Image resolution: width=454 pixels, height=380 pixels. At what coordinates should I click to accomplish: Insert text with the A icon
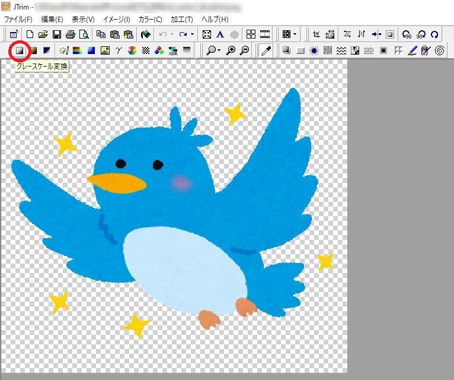click(x=220, y=34)
